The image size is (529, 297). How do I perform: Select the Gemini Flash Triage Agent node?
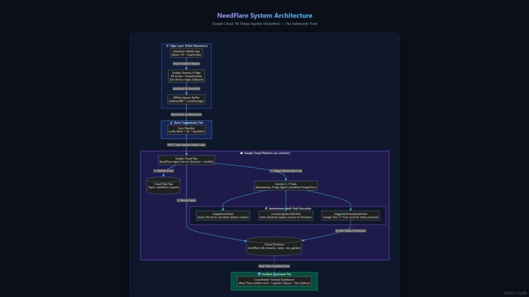pos(286,186)
